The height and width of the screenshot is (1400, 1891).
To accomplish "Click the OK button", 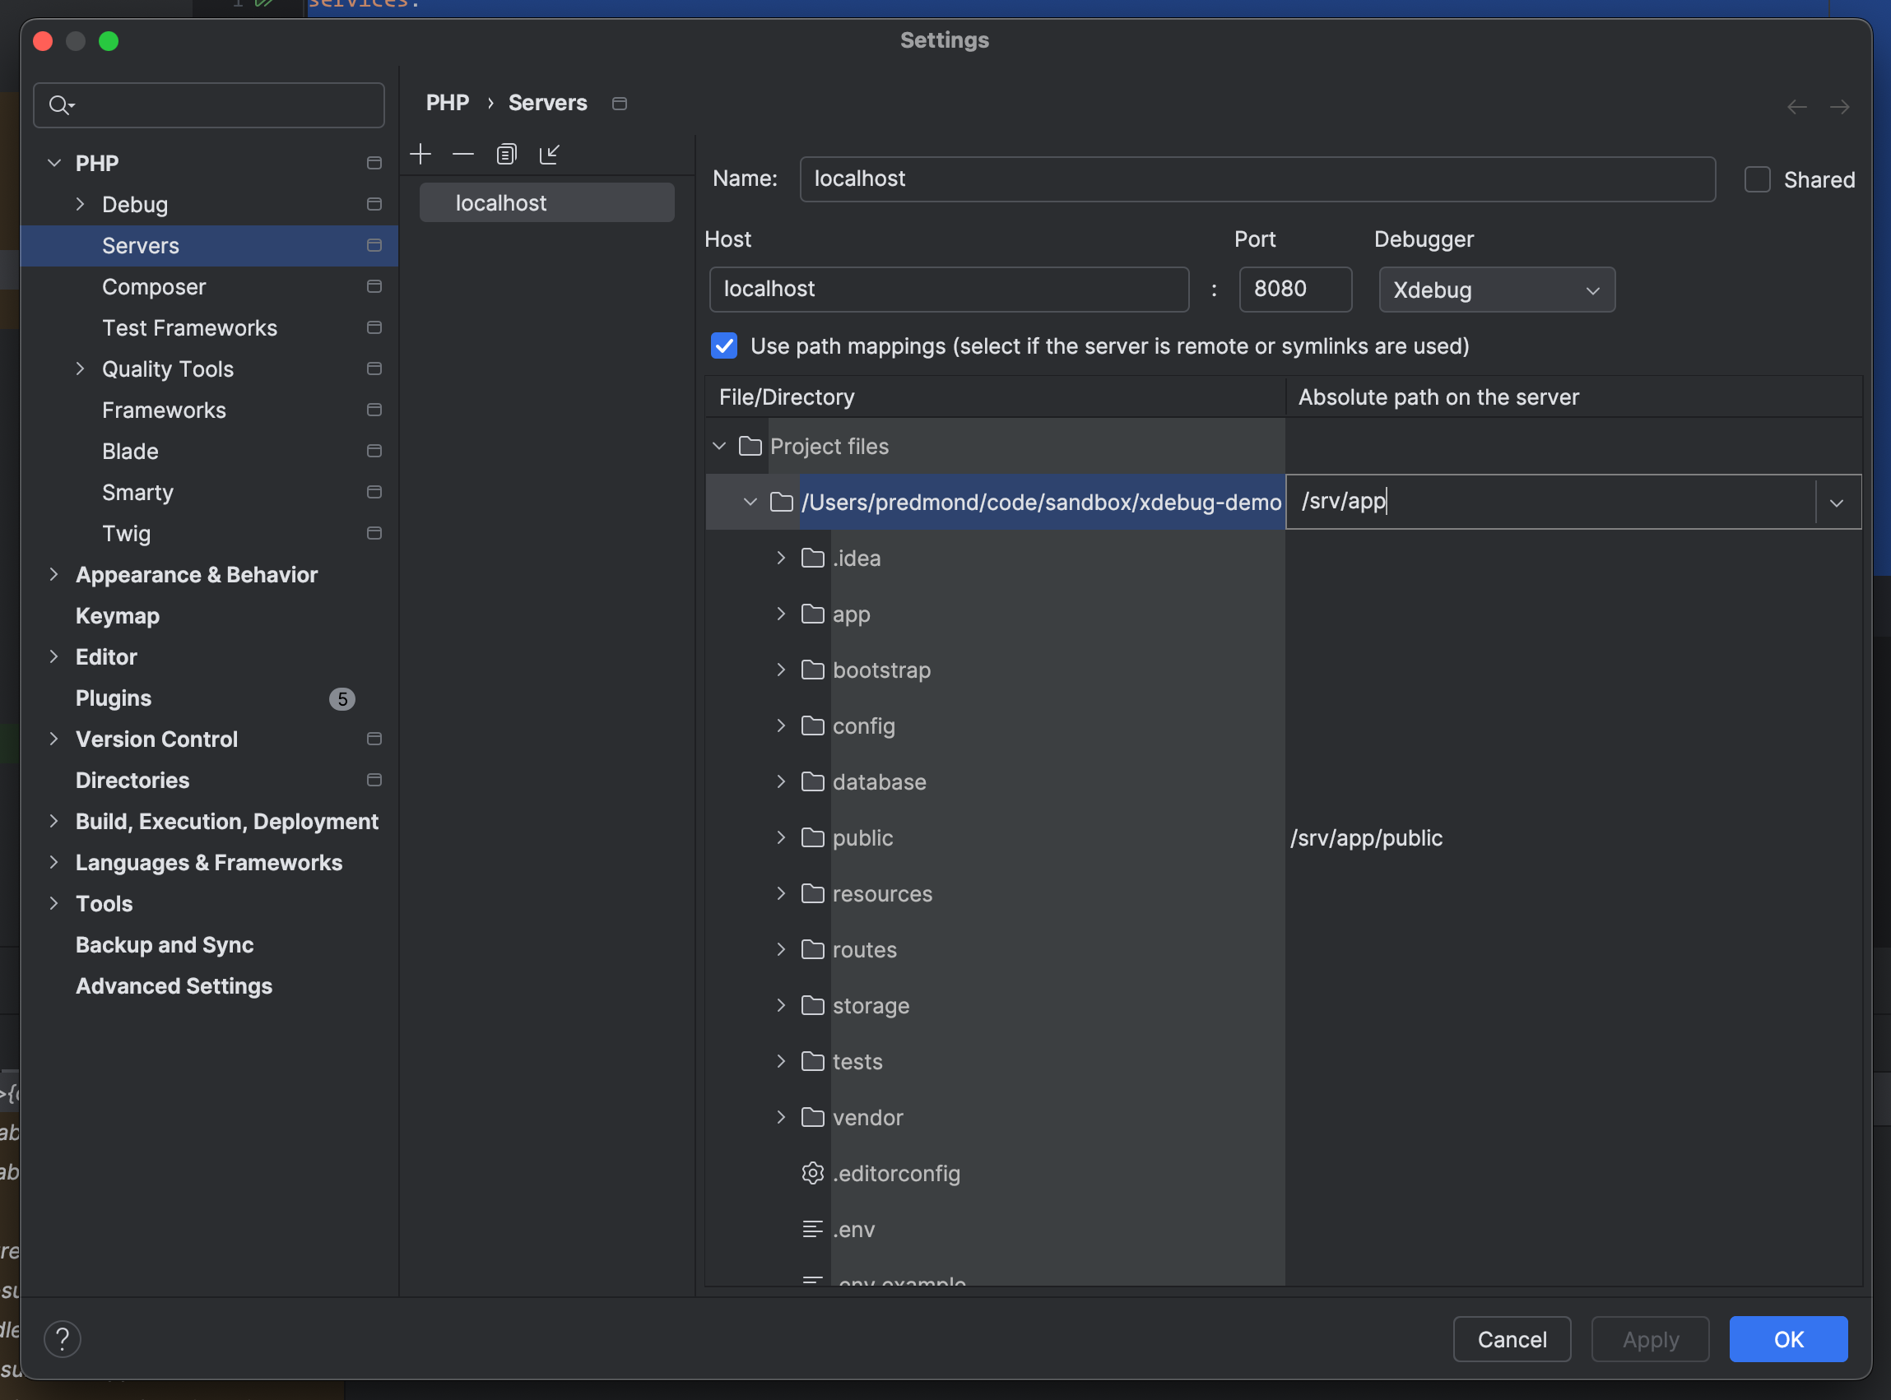I will point(1787,1339).
